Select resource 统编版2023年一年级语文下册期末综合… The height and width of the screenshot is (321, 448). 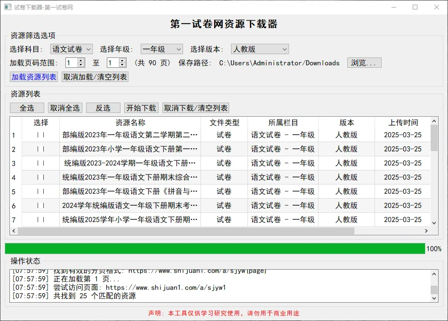(130, 177)
